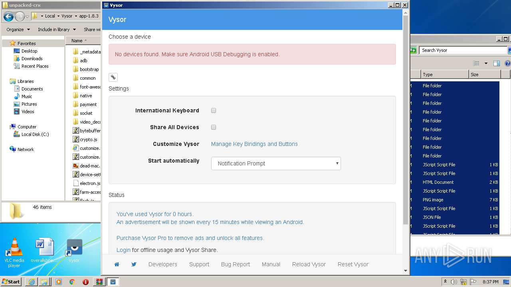Open Explorer help in the right window

pos(508,63)
